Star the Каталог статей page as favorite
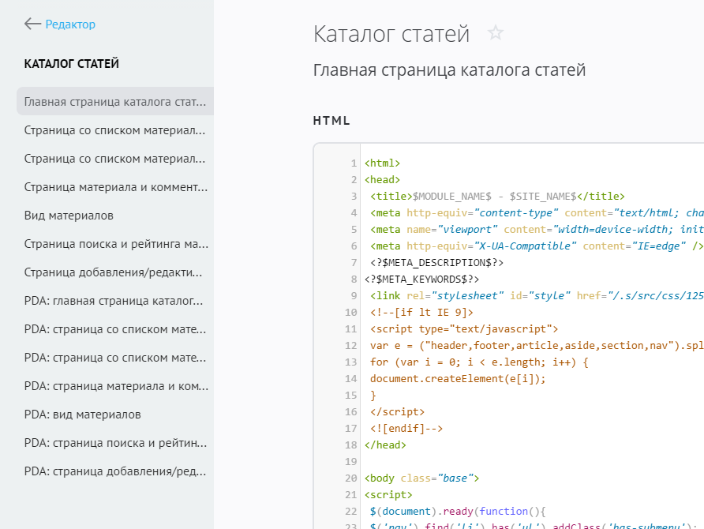Image resolution: width=704 pixels, height=529 pixels. click(x=495, y=33)
